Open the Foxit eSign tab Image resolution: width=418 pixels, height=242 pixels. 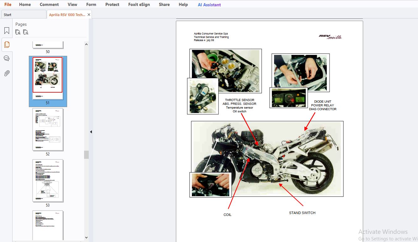click(x=139, y=4)
